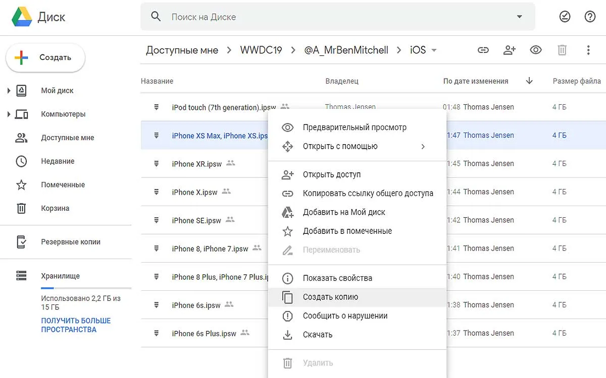Click file icon of iPhone 6s Plus.ipsw
Screen dimensions: 606x378
coord(157,333)
